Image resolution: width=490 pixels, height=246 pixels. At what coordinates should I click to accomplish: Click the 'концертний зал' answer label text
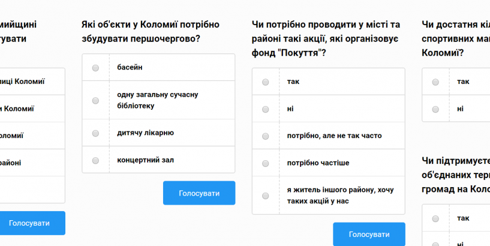click(145, 160)
